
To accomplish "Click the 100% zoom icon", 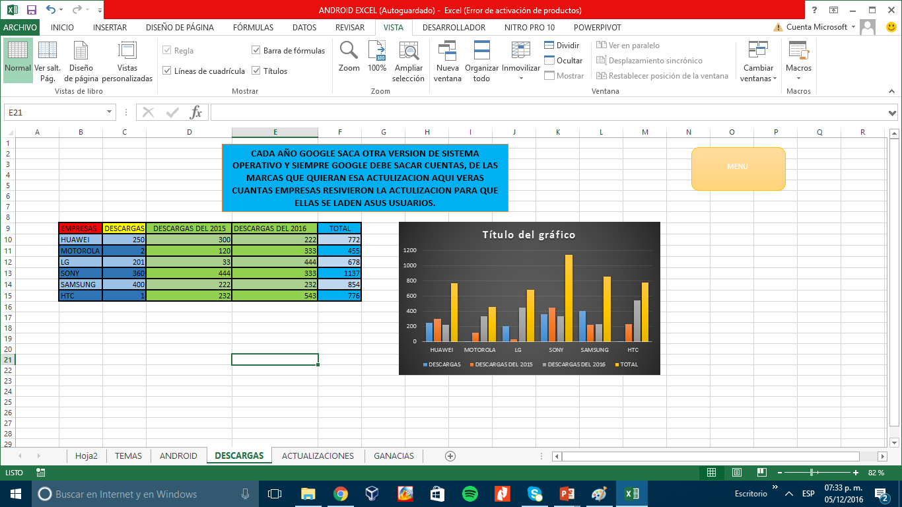I will 377,51.
